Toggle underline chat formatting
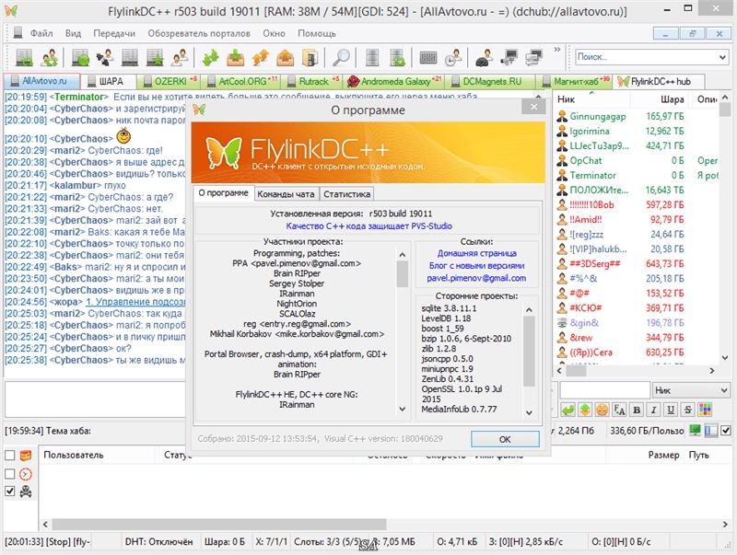Image resolution: width=737 pixels, height=555 pixels. tap(671, 410)
